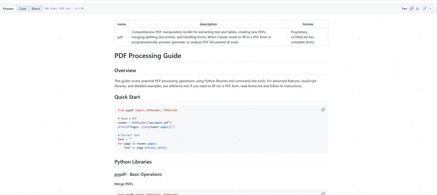Click the 'for page in reader.pages:' line
This screenshot has width=437, height=195.
[x=138, y=144]
